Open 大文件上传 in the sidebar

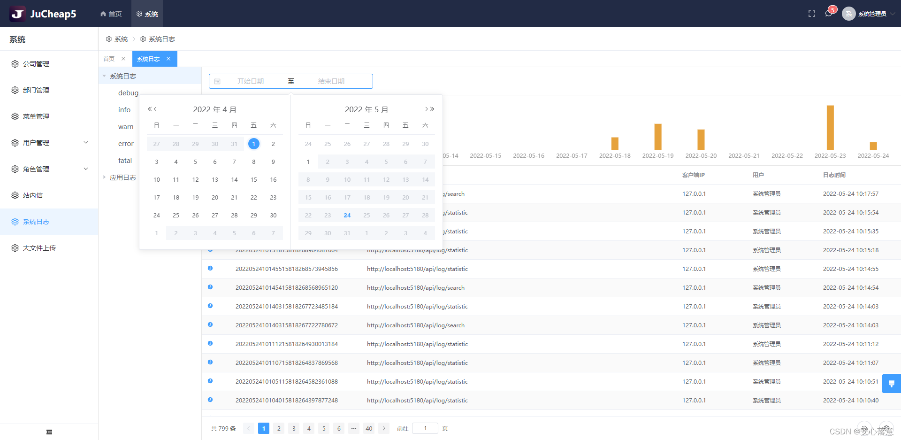[49, 248]
